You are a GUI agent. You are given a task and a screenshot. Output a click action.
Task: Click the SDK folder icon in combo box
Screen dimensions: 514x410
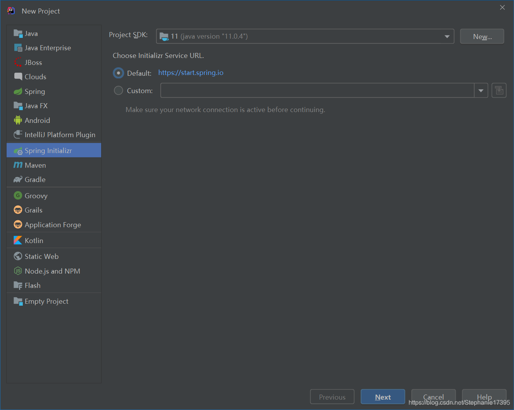click(x=164, y=36)
